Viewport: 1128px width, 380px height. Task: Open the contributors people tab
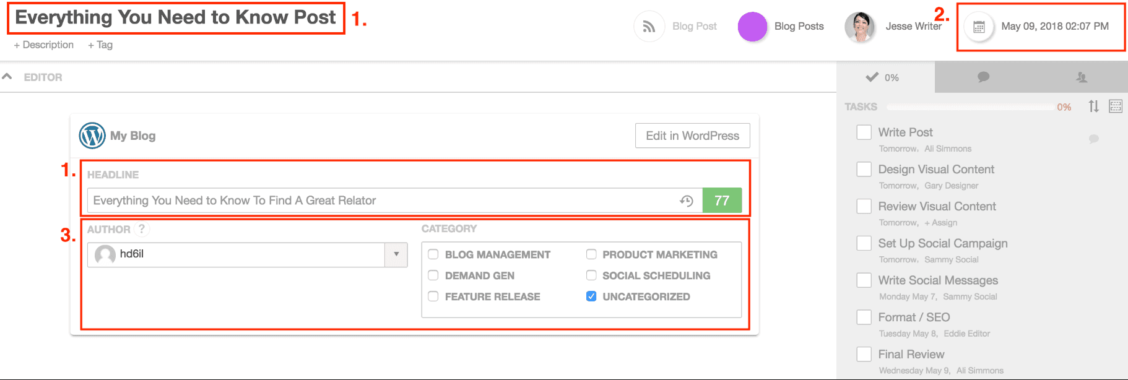[1081, 77]
